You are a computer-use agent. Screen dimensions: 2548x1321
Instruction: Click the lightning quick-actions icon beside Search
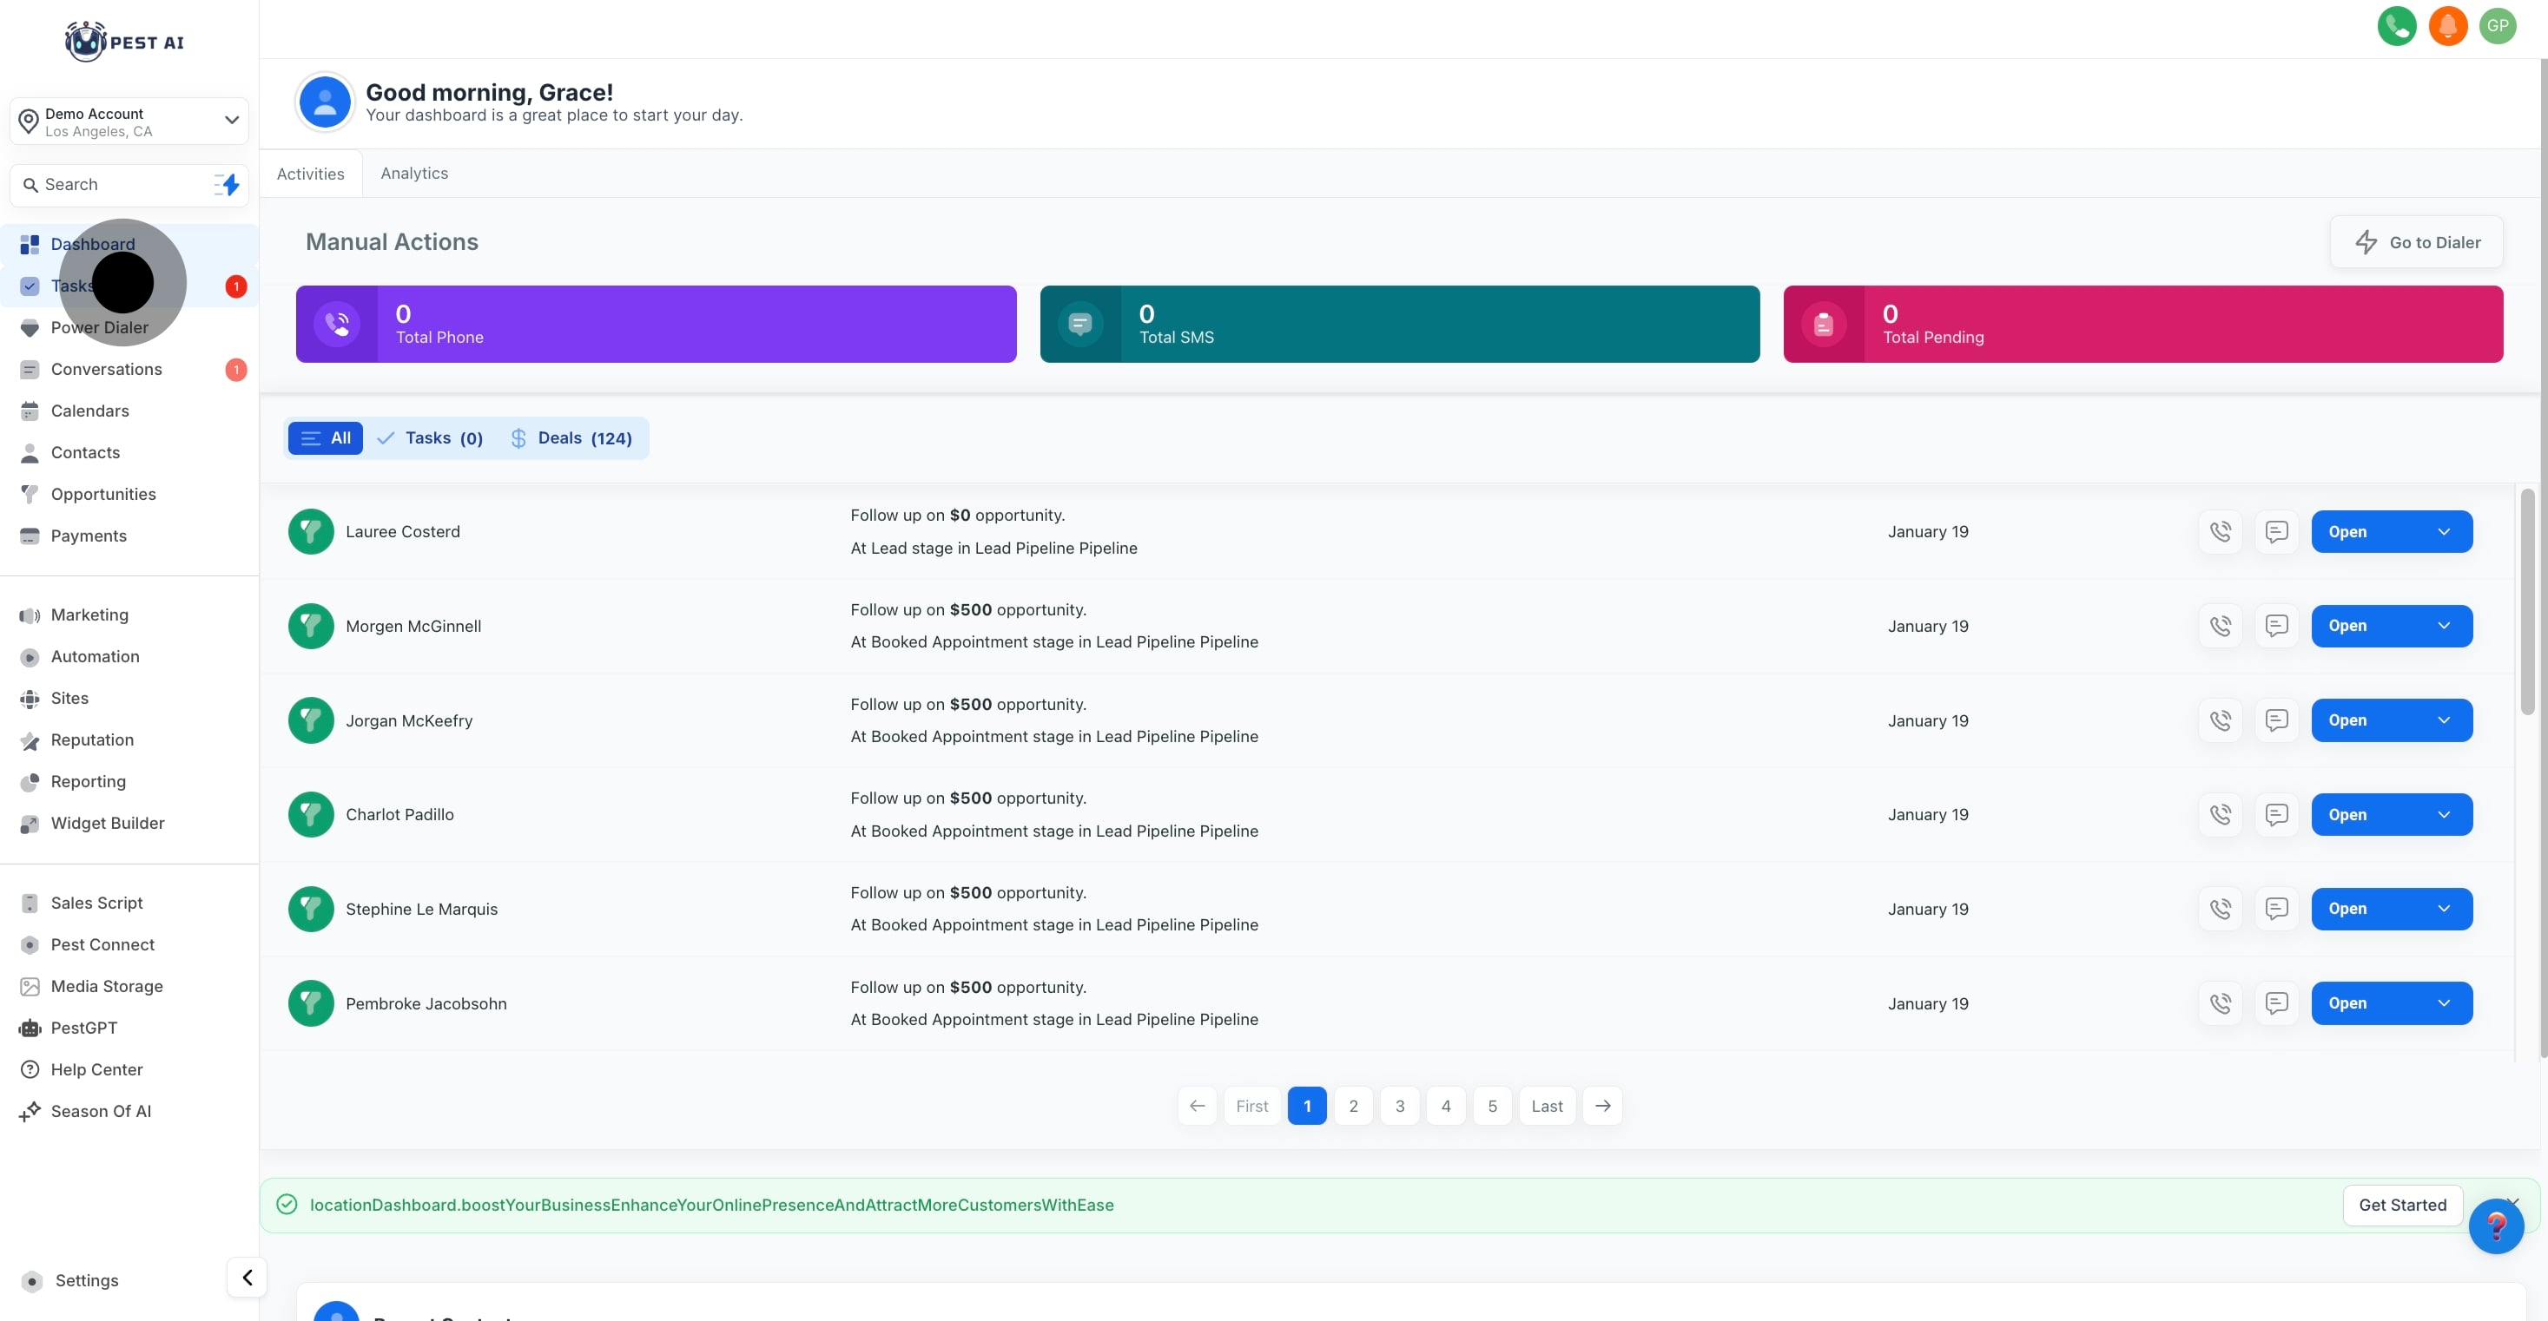click(x=228, y=185)
